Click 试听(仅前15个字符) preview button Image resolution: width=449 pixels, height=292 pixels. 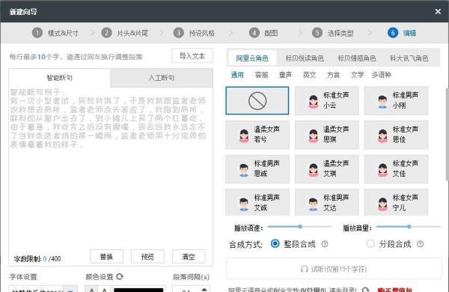pyautogui.click(x=334, y=269)
